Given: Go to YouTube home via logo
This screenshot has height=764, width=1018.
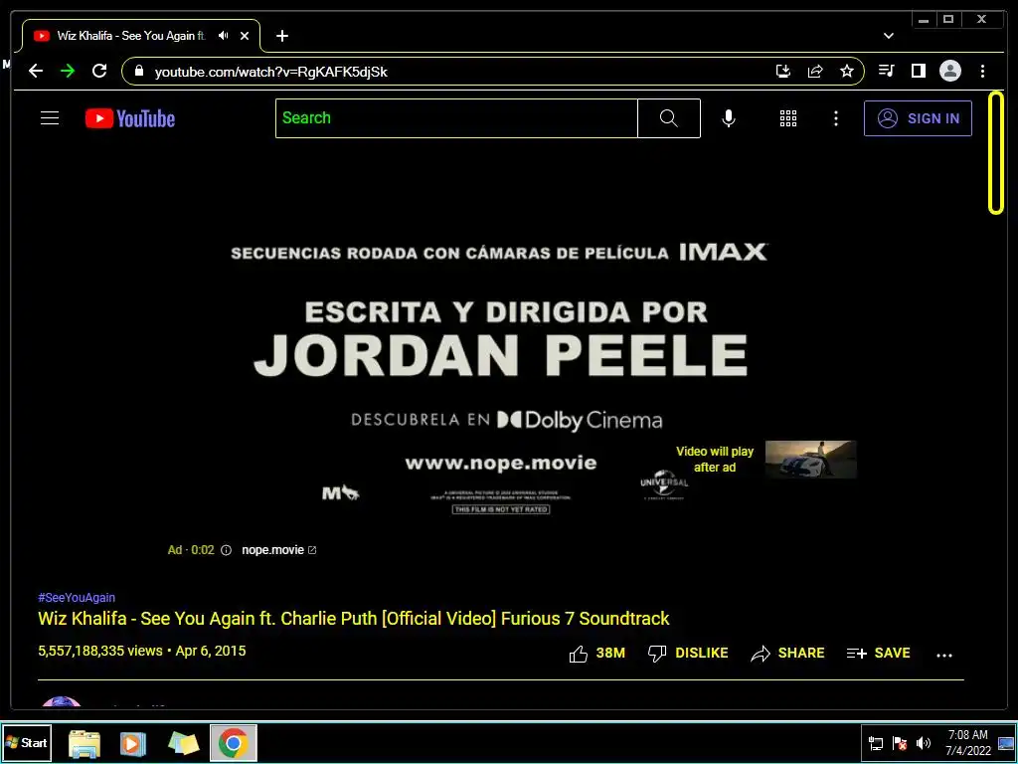Looking at the screenshot, I should point(130,118).
